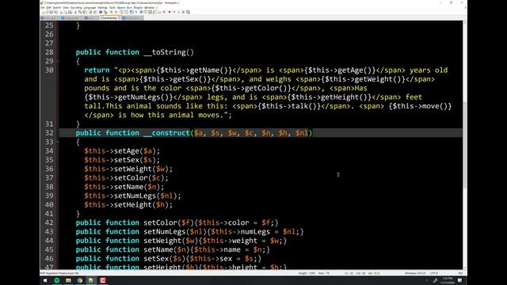
Task: Click line number 32 in the margin
Action: coord(49,133)
